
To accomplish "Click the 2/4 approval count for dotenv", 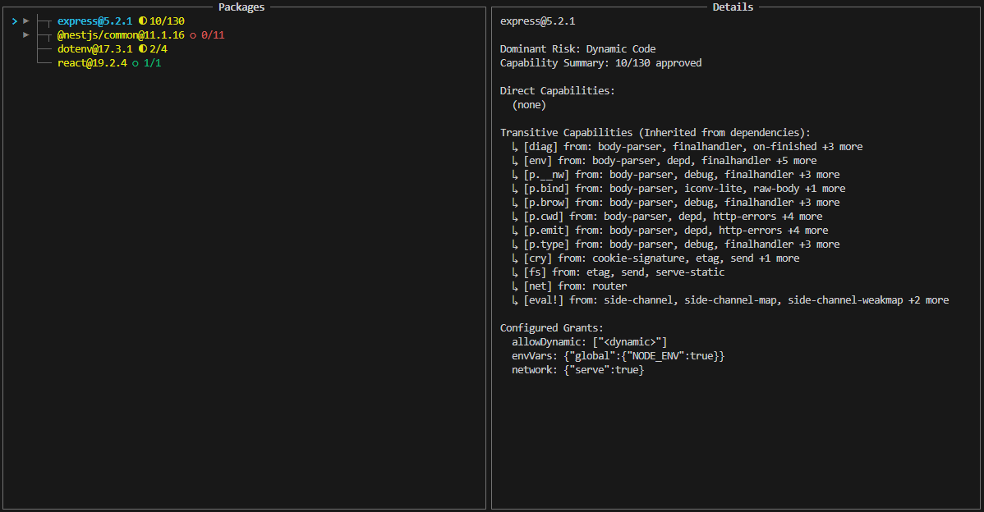I will pos(159,49).
